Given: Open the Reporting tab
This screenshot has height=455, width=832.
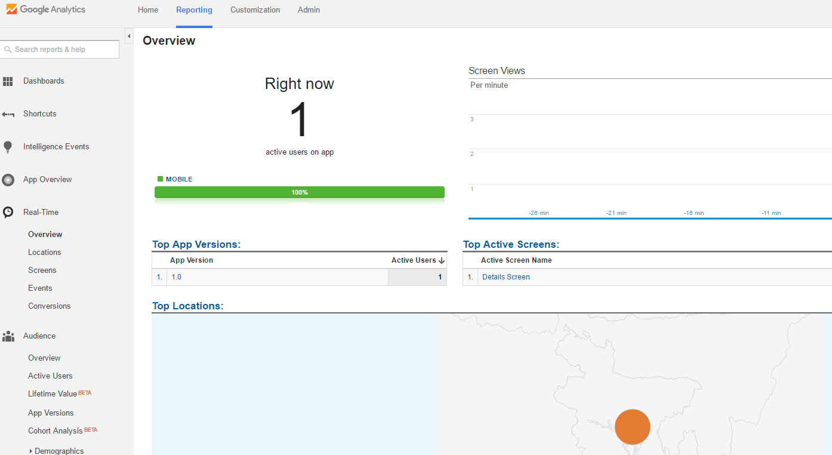Looking at the screenshot, I should 194,10.
